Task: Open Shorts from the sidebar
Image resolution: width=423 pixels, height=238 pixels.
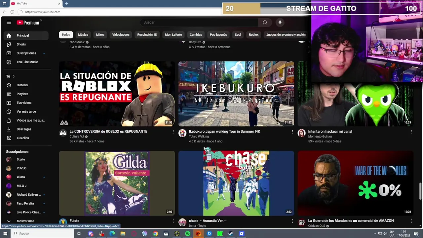Action: [26, 44]
